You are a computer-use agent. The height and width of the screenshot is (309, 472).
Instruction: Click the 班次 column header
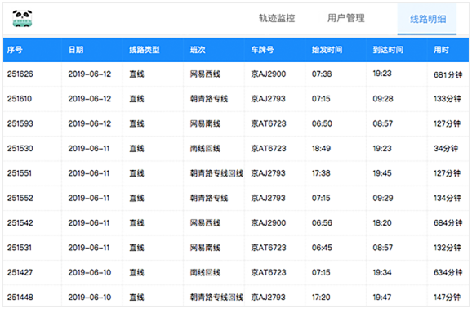(x=198, y=50)
